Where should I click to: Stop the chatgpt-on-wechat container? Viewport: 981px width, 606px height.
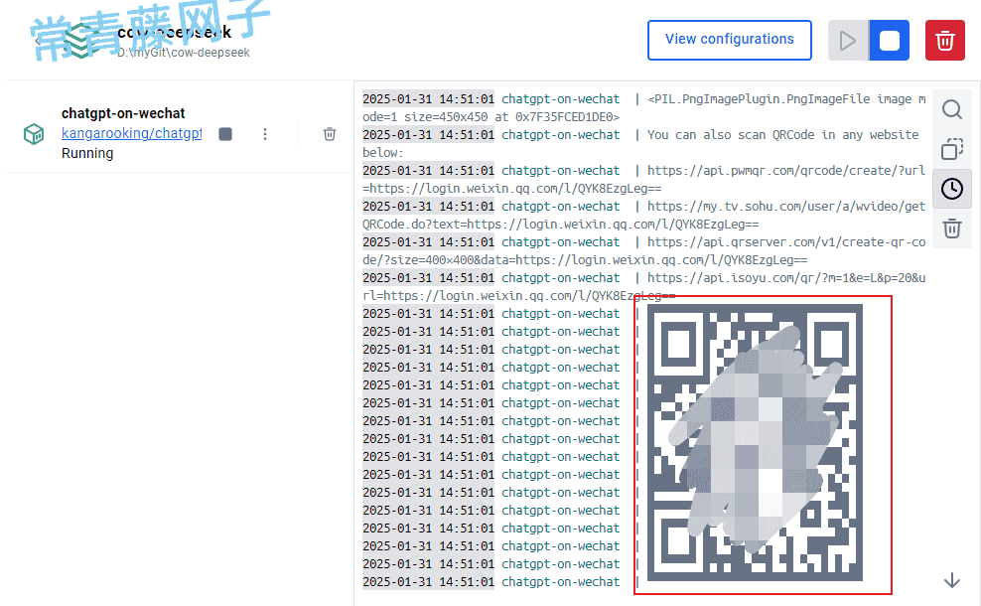click(x=225, y=134)
